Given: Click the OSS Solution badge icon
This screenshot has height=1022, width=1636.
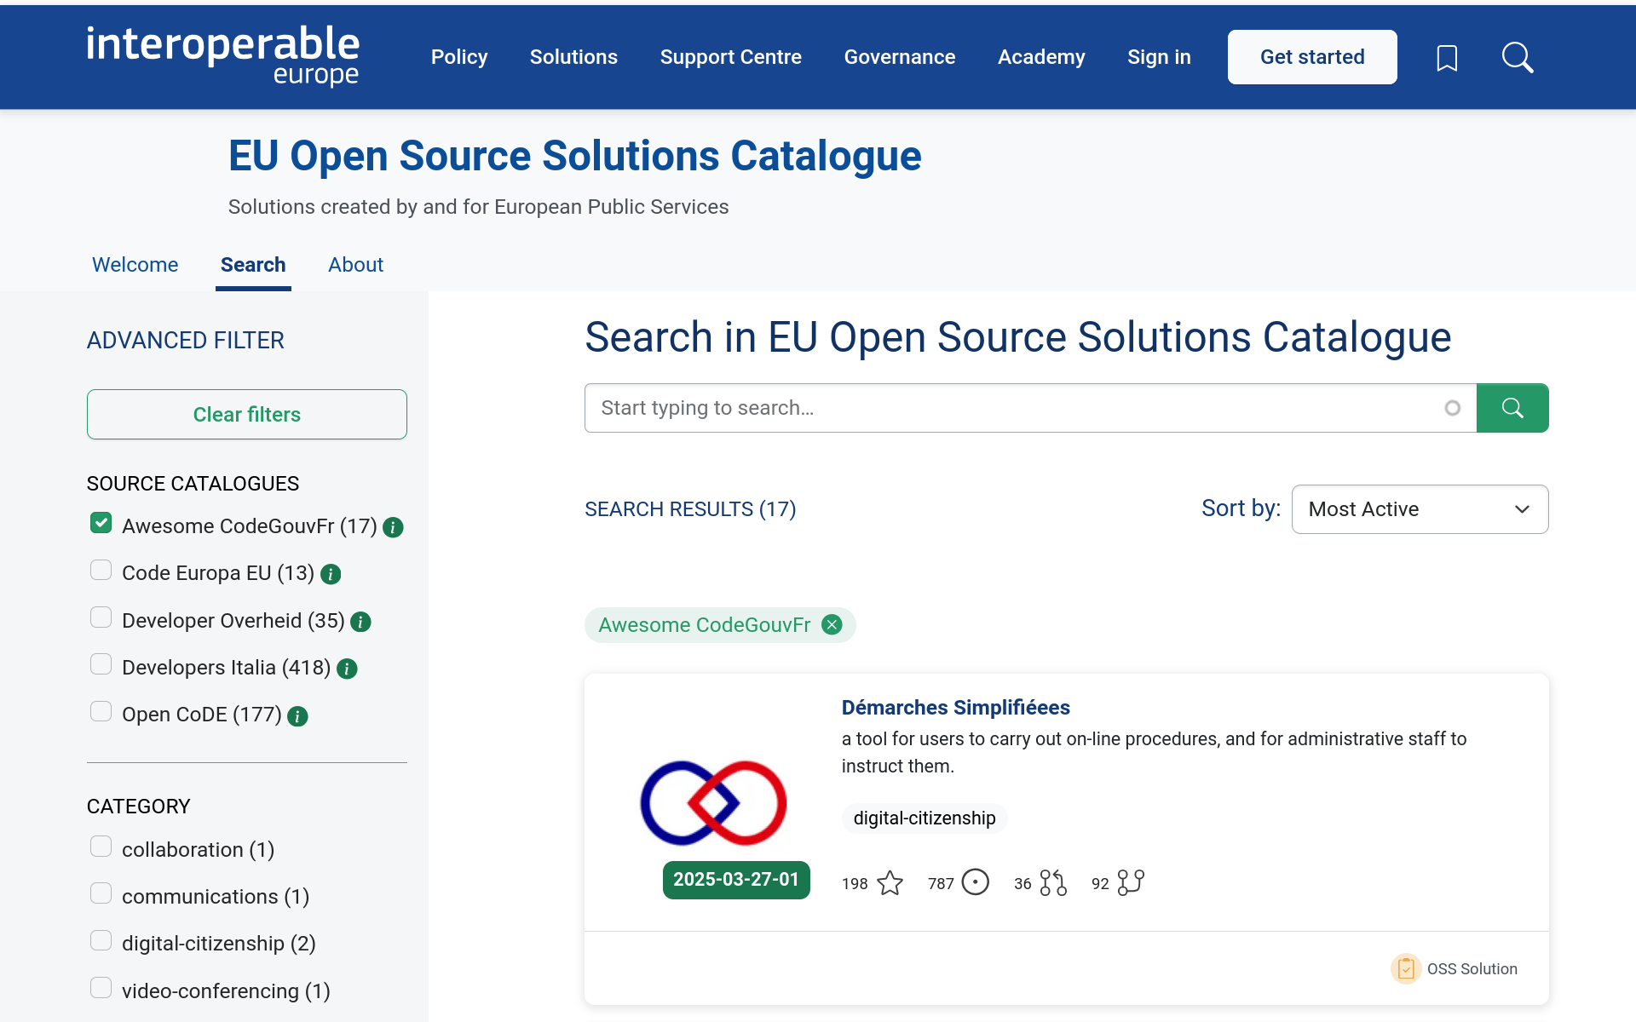Looking at the screenshot, I should click(x=1406, y=968).
